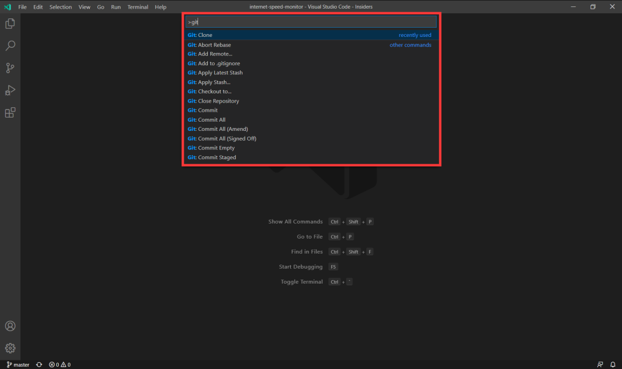Choose Git: Commit All (Signed Off)

pos(311,138)
